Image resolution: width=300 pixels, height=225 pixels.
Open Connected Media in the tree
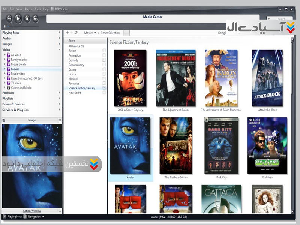[21, 87]
